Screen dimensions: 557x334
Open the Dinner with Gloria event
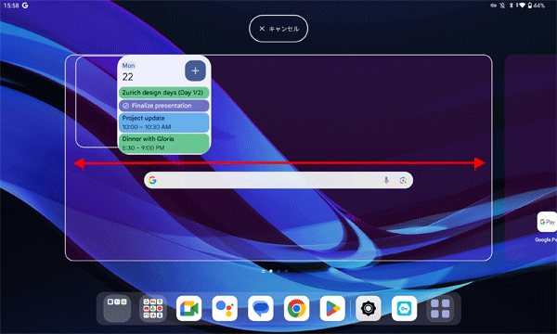(x=164, y=143)
